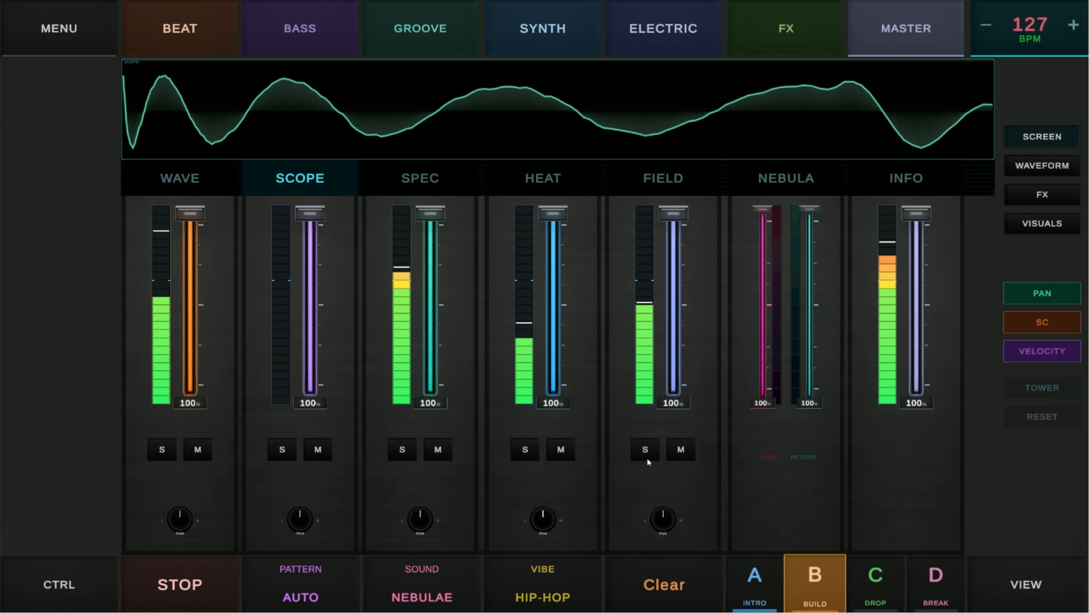Open the MENU button
This screenshot has height=613, width=1089.
tap(59, 28)
